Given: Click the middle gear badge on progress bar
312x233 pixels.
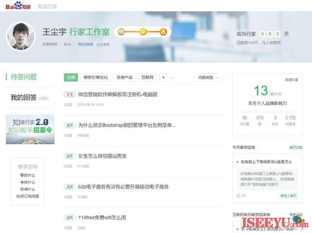Looking at the screenshot, I should click(x=143, y=32).
